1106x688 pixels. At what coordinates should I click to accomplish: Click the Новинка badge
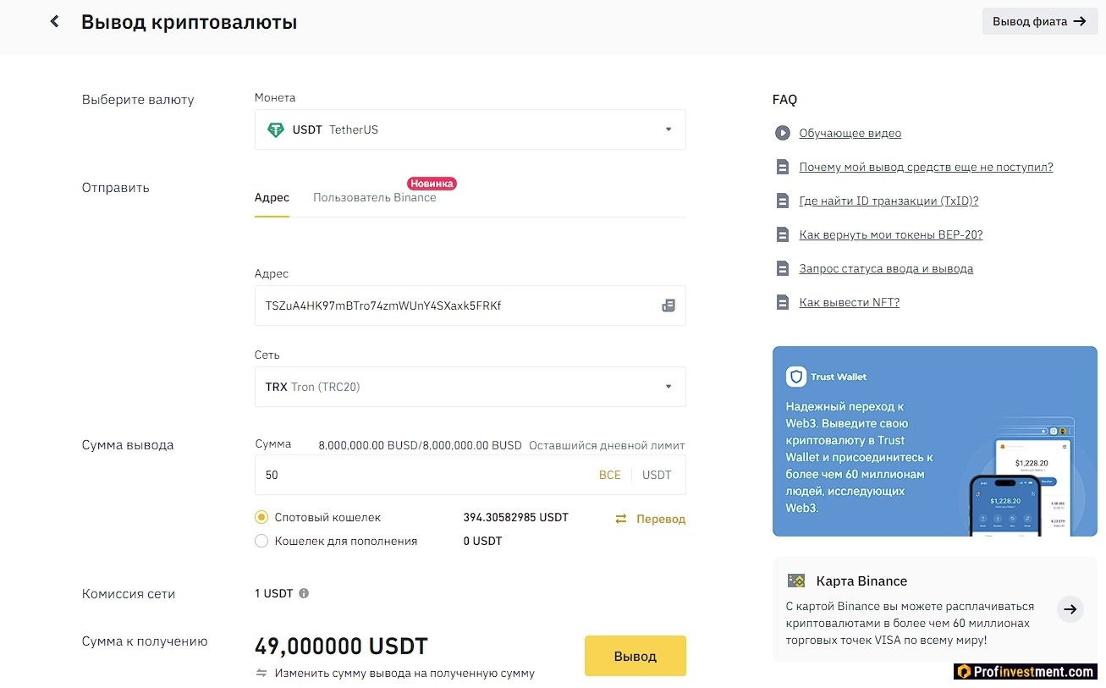pyautogui.click(x=432, y=183)
